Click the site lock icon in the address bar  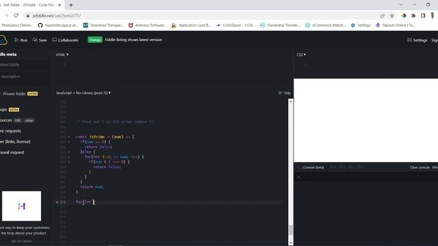tap(27, 16)
